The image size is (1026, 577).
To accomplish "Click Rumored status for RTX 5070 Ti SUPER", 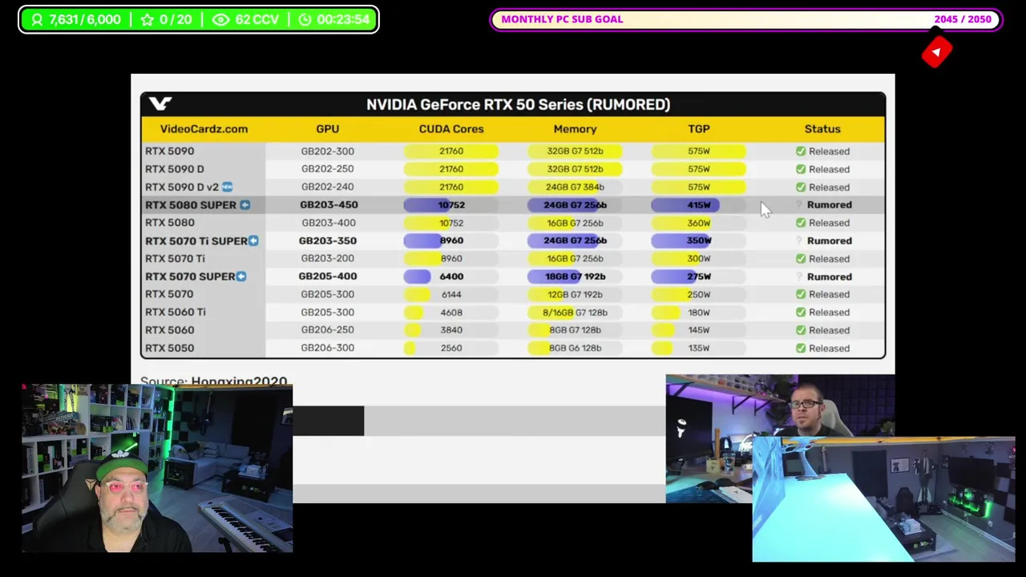I will pos(830,240).
